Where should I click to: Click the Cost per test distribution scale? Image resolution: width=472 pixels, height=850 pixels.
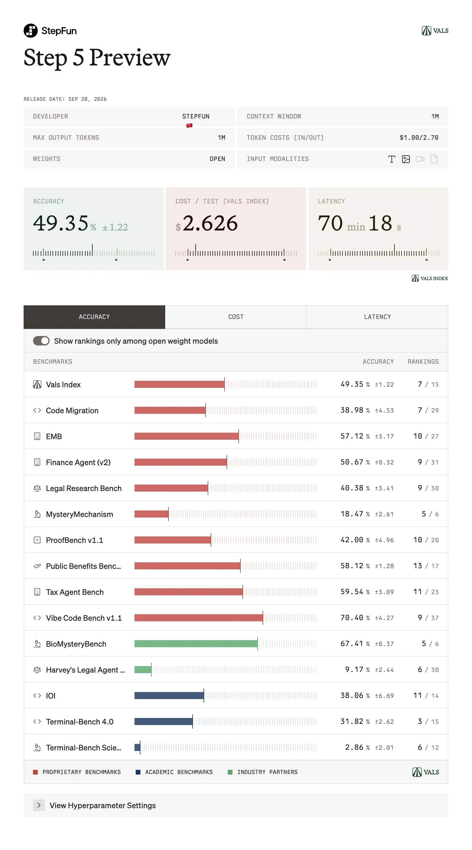[236, 252]
